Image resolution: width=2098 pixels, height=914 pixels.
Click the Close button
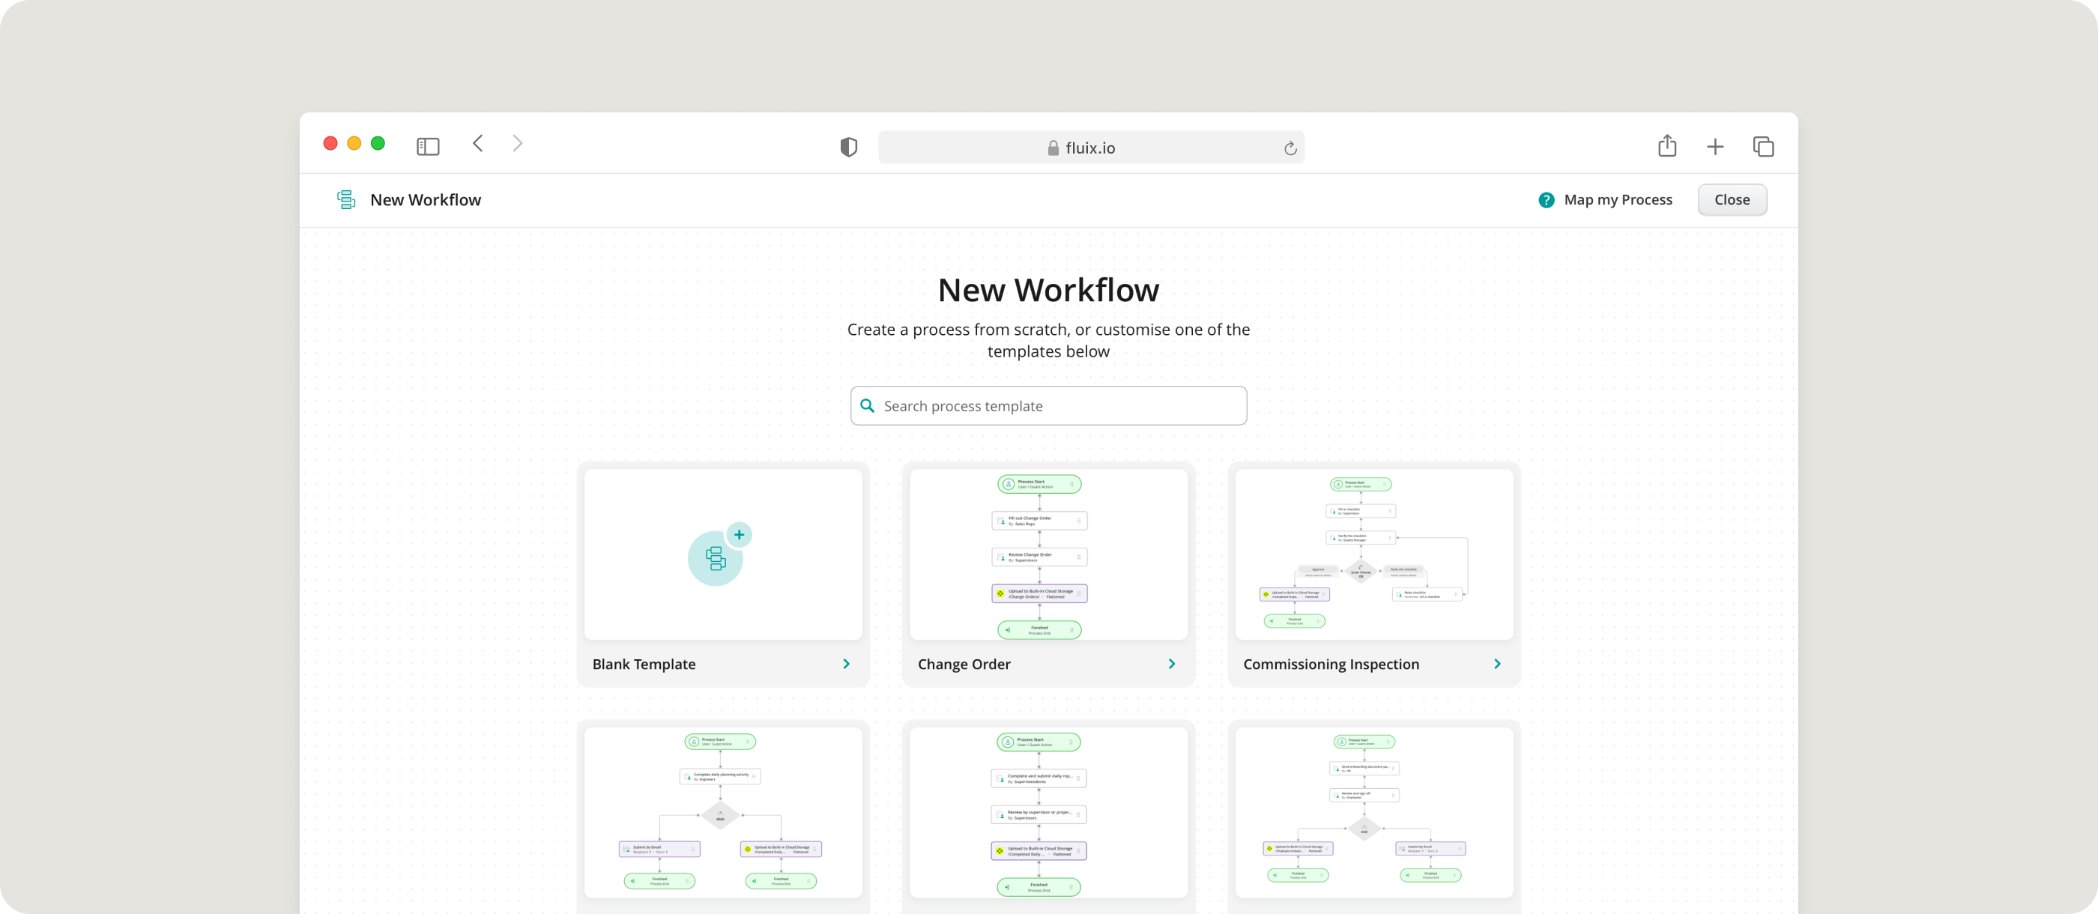pos(1732,199)
